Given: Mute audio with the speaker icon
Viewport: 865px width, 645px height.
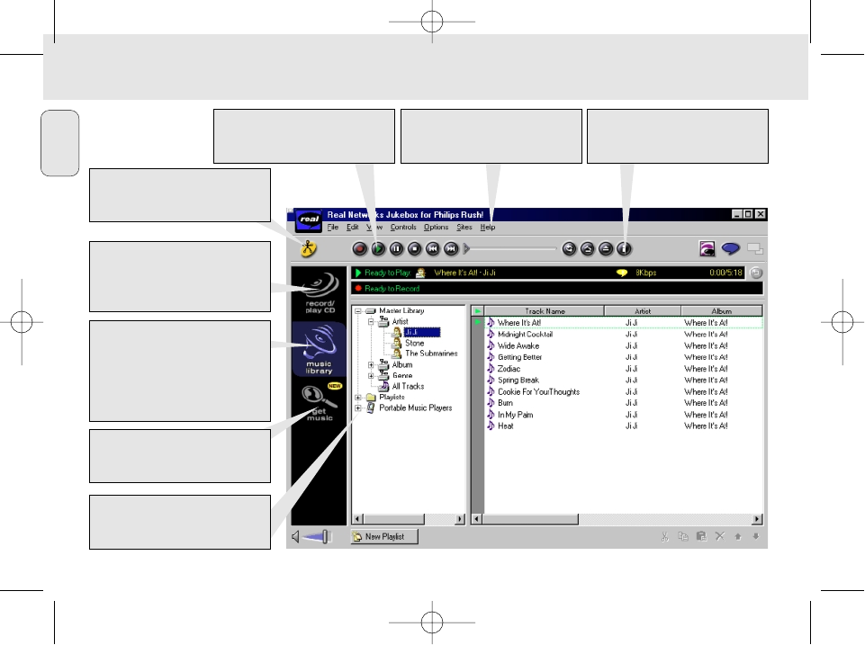Looking at the screenshot, I should coord(296,536).
